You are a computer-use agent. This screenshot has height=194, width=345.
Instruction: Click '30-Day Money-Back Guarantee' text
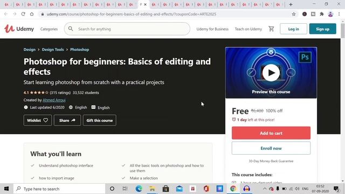[271, 161]
